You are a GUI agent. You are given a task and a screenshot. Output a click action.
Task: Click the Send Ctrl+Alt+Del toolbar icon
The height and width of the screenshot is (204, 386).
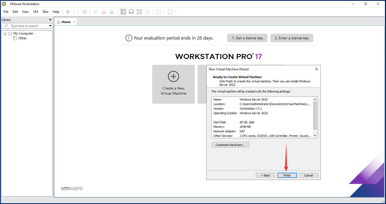coord(84,12)
